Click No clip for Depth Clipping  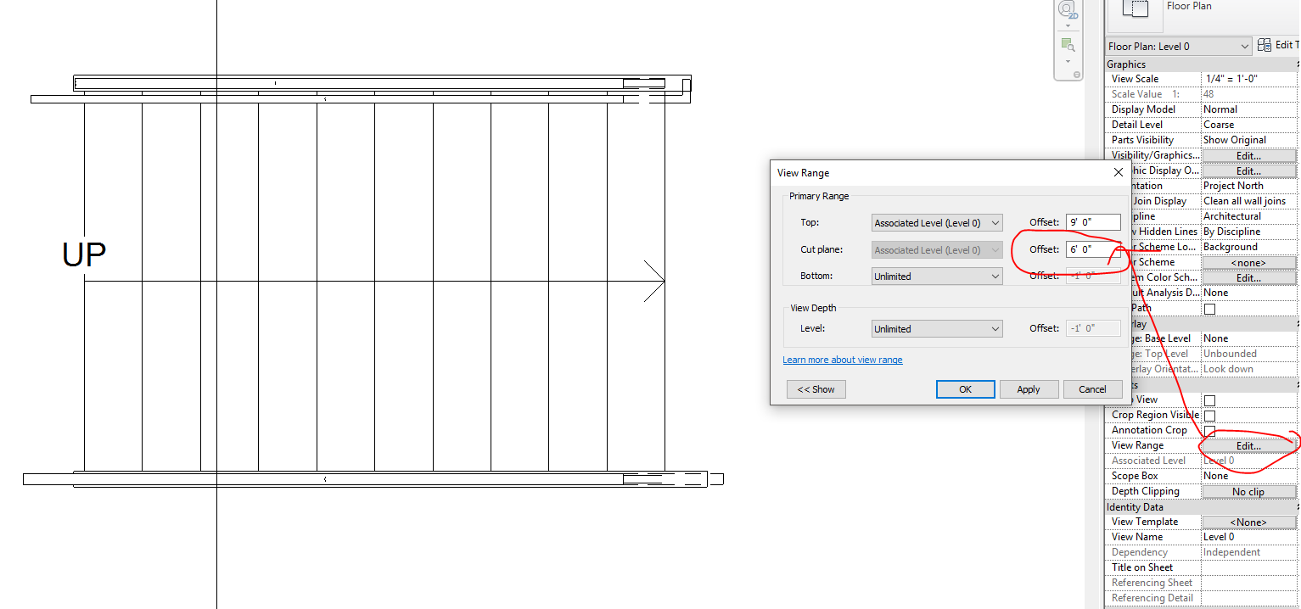click(x=1248, y=491)
